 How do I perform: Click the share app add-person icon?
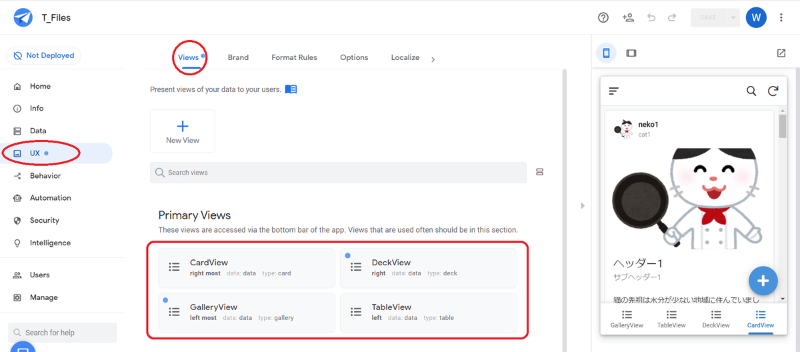click(x=627, y=18)
